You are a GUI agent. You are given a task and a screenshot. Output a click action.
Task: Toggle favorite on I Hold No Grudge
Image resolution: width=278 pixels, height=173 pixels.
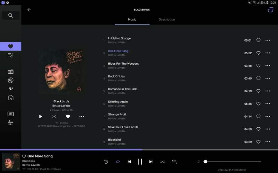click(x=258, y=40)
